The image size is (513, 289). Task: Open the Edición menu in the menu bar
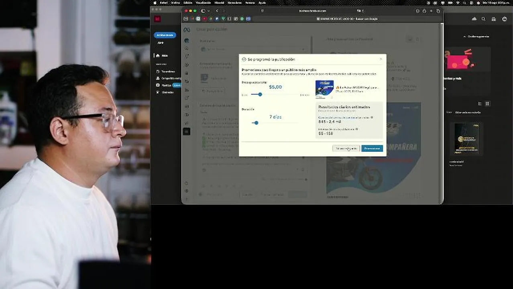pos(187,2)
